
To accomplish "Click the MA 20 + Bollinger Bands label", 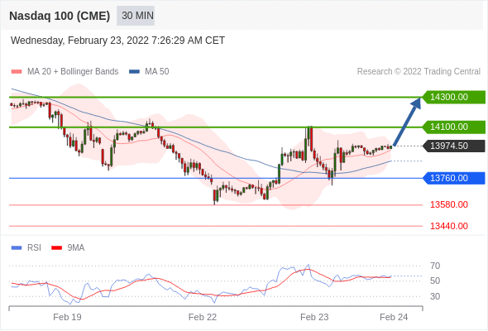I will click(x=73, y=72).
